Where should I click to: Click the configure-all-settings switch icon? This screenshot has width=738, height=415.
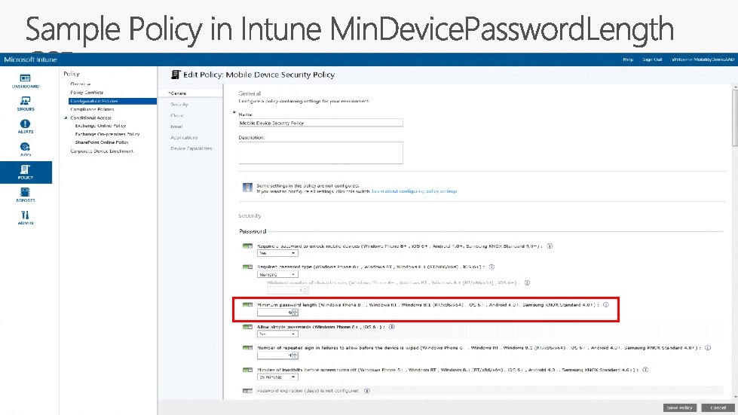pos(247,188)
